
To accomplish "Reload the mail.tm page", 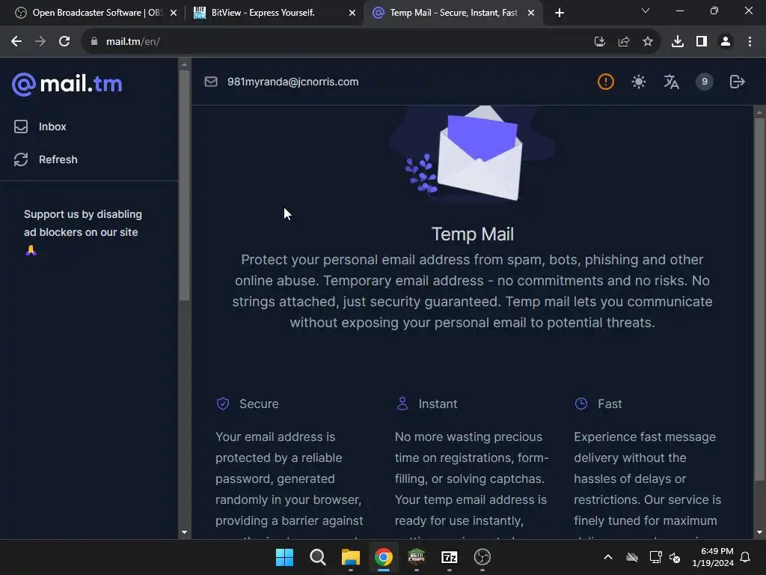I will click(64, 42).
